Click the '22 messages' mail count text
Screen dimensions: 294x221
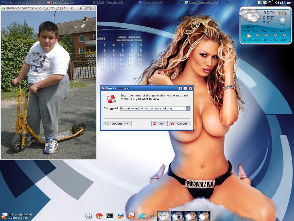point(18,218)
